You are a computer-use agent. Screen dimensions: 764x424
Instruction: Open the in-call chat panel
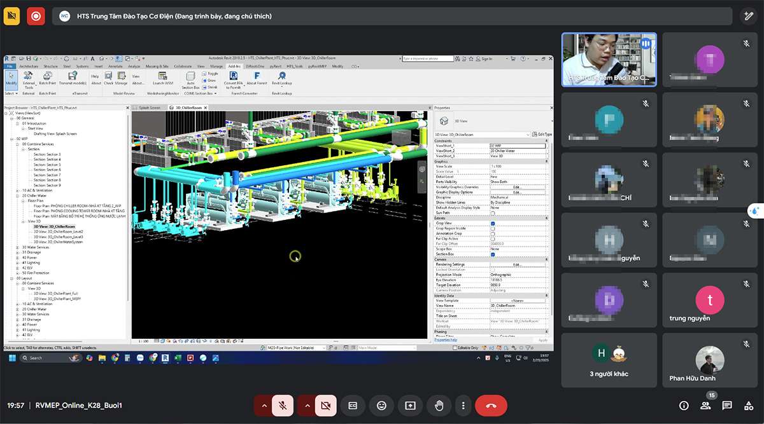click(x=727, y=406)
